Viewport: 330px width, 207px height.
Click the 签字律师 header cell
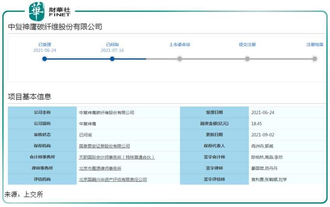pyautogui.click(x=214, y=168)
